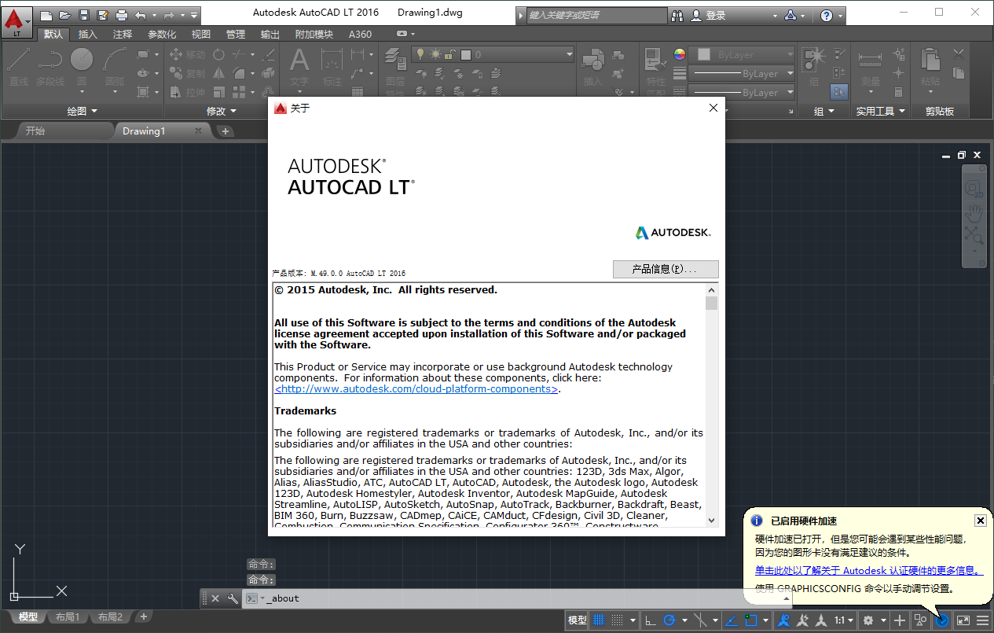
Task: Click the Cut scissors icon
Action: (x=958, y=55)
